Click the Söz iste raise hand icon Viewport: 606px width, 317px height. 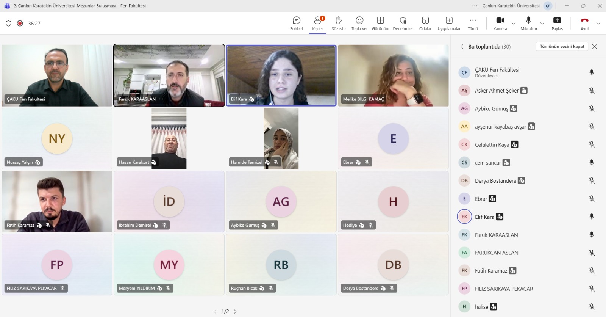pos(339,23)
